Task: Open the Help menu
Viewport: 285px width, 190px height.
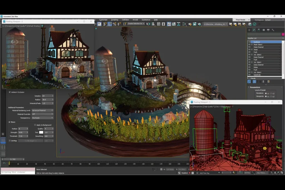Action: [x=156, y=20]
